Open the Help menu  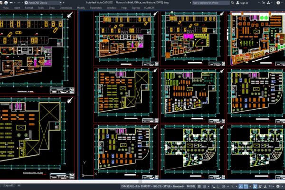click(x=124, y=8)
